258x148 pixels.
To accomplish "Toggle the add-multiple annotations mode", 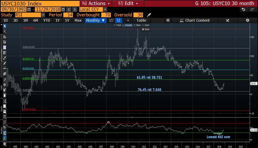I will [x=4, y=128].
